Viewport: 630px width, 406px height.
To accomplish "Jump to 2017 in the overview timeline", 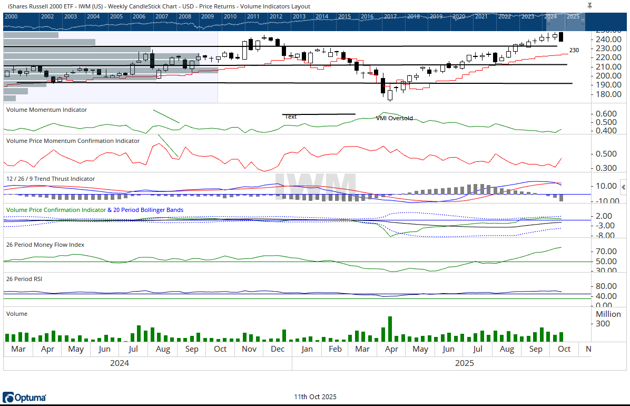I will (390, 16).
